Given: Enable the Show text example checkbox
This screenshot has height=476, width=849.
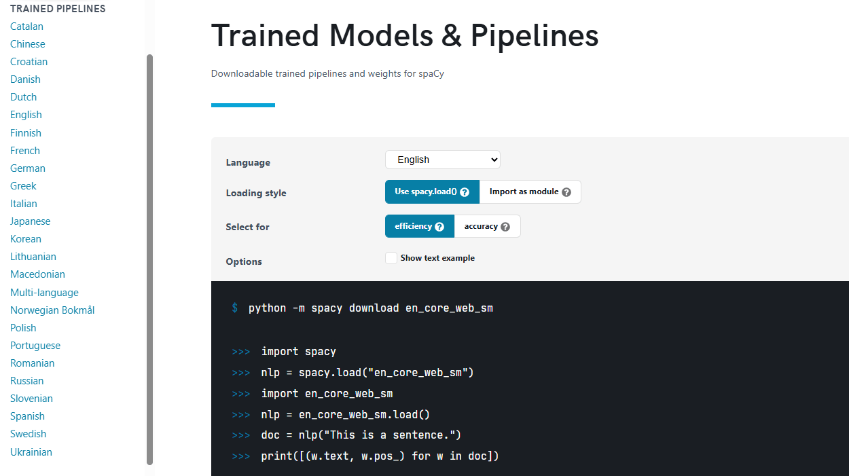Looking at the screenshot, I should pos(391,258).
